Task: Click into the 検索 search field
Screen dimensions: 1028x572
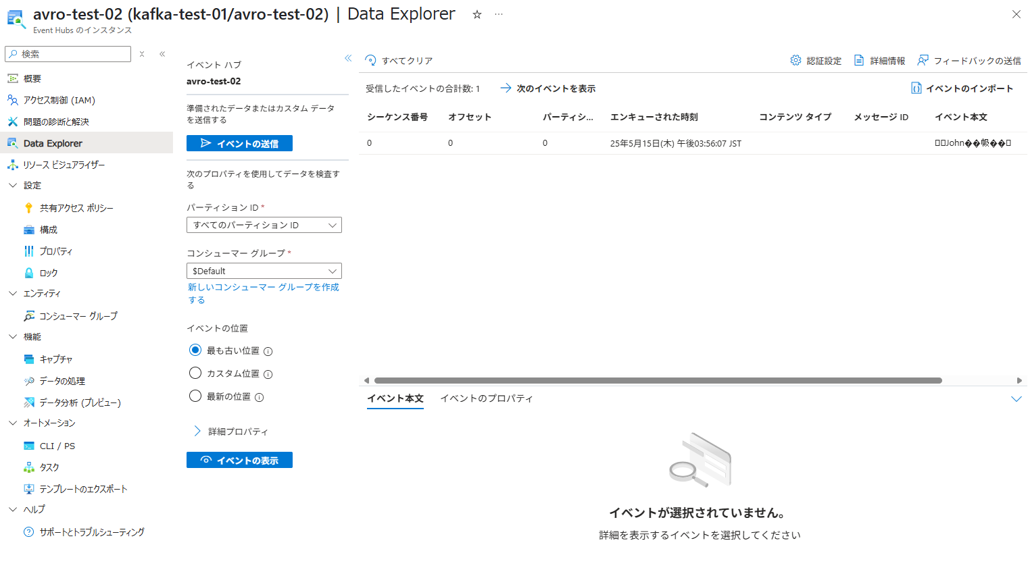Action: point(68,54)
